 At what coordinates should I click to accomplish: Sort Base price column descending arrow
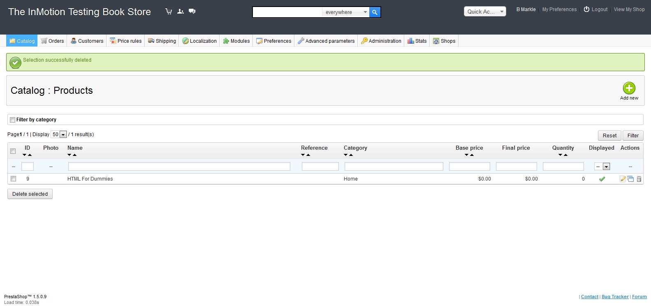point(467,155)
